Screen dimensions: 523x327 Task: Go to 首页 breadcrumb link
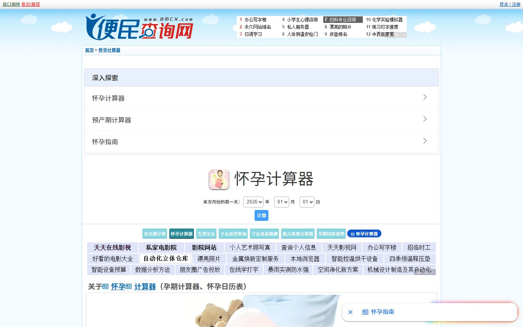coord(89,50)
